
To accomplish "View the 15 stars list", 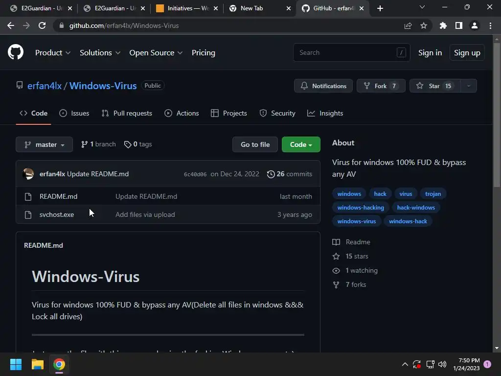I will coord(350,256).
